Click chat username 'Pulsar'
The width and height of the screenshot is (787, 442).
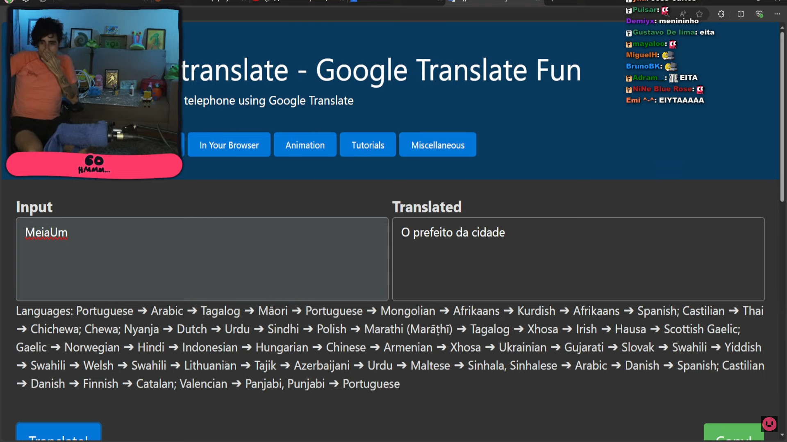(x=645, y=9)
